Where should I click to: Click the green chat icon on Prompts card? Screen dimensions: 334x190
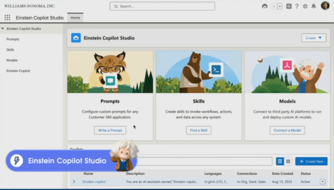[x=110, y=81]
